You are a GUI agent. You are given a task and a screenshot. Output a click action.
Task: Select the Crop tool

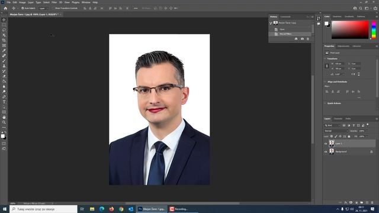click(4, 40)
